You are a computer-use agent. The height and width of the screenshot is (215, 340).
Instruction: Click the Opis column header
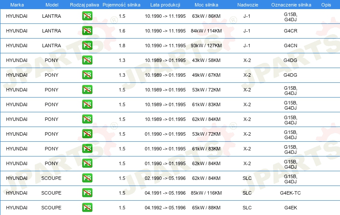point(326,5)
